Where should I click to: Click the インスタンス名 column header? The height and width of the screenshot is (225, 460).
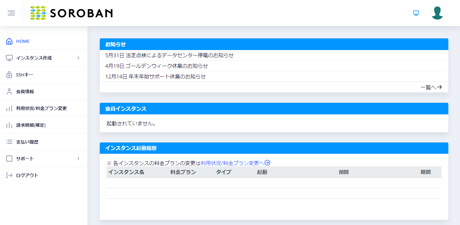126,172
